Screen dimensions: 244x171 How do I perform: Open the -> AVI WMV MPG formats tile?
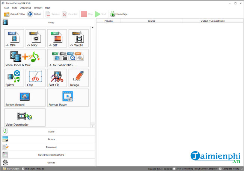point(68,58)
